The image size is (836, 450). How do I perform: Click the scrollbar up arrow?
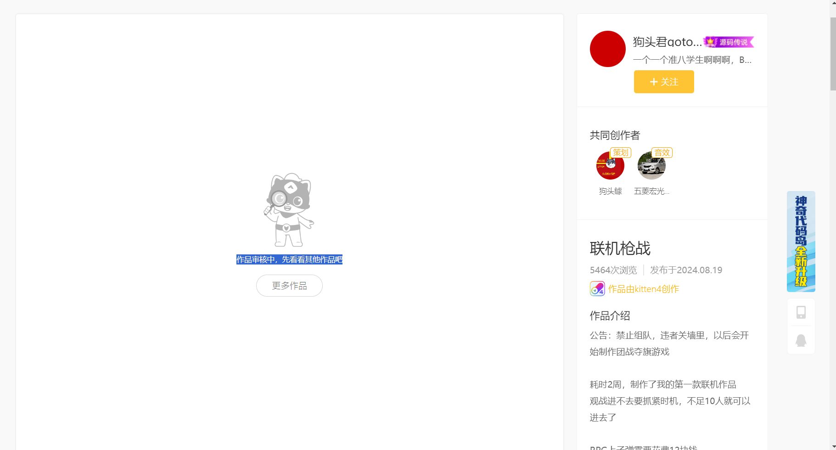[833, 3]
